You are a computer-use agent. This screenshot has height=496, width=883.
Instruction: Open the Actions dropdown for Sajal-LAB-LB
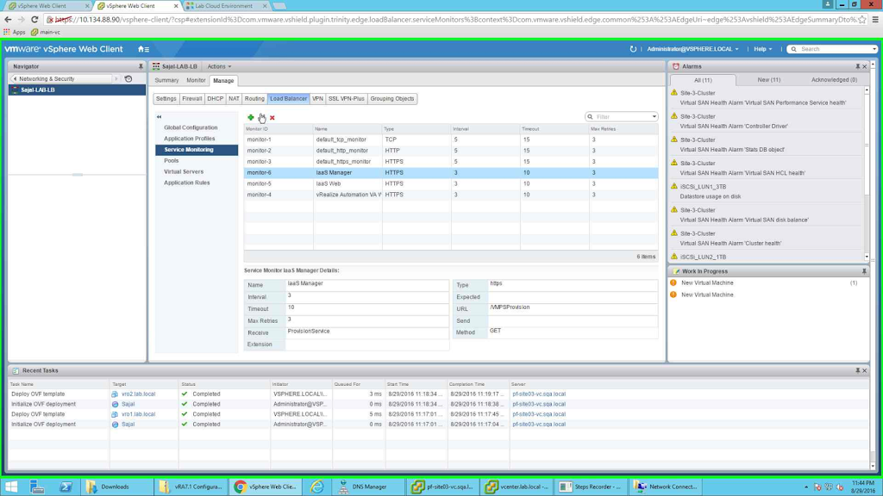pyautogui.click(x=219, y=66)
